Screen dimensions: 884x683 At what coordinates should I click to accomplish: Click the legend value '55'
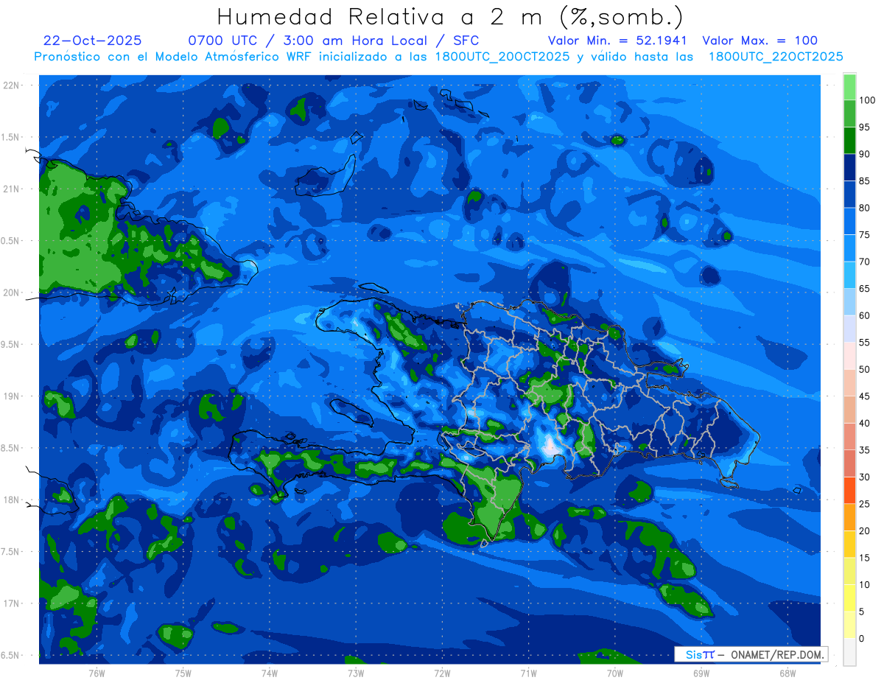pyautogui.click(x=864, y=343)
